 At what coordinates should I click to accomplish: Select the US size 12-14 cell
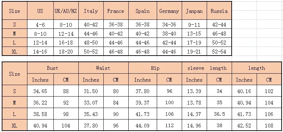[40, 42]
